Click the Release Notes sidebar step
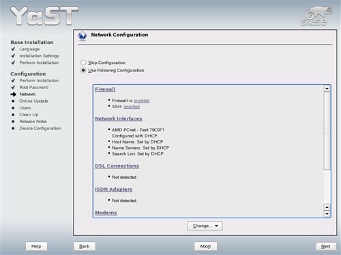This screenshot has width=341, height=255. [33, 122]
